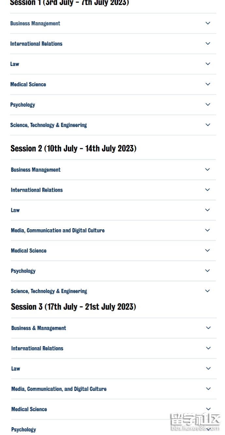The image size is (225, 435).
Task: Expand Session 2 Science, Technology & Engineering arrow
Action: (x=207, y=291)
